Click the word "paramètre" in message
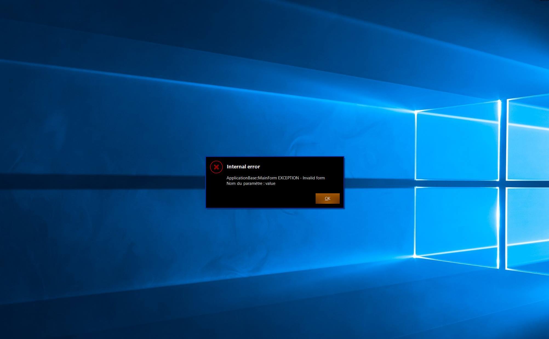This screenshot has width=549, height=339. [253, 183]
